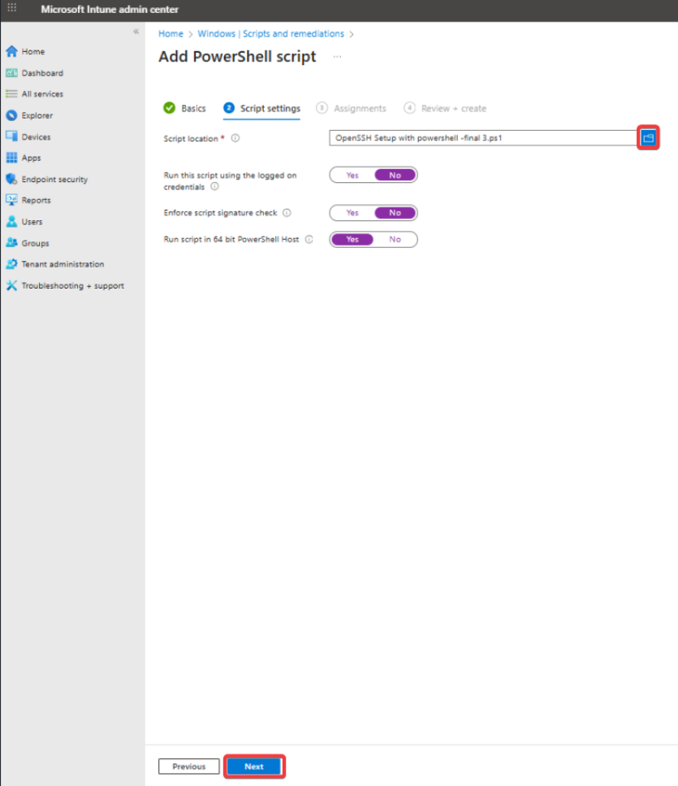Set Enforce script signature check to Yes

pos(352,213)
